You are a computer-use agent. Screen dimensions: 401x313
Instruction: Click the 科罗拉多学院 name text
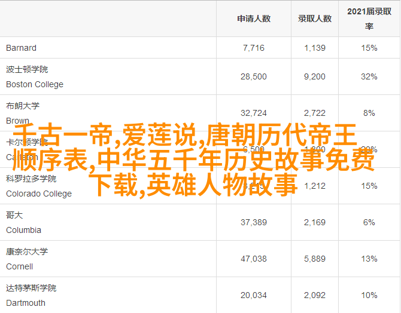click(x=31, y=179)
